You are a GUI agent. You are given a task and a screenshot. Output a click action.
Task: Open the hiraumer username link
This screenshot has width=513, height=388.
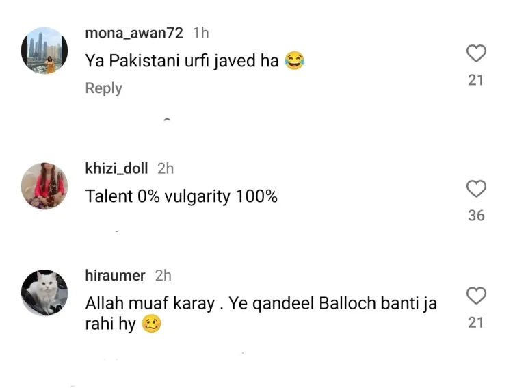[x=115, y=276]
